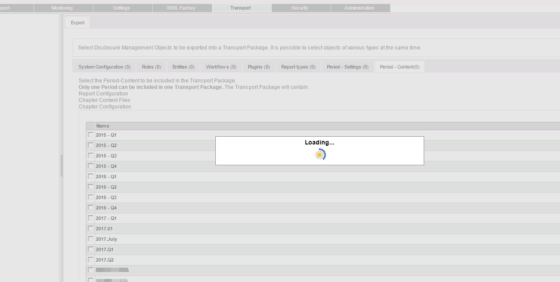The width and height of the screenshot is (560, 282).
Task: Click the loading spinner icon
Action: 320,154
